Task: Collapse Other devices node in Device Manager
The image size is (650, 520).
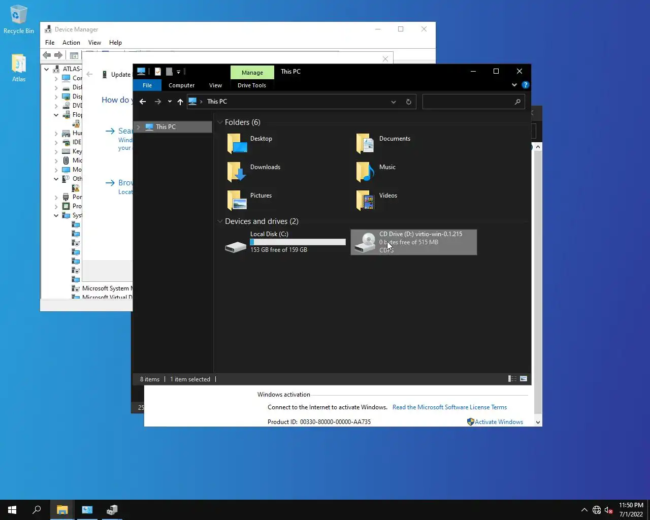Action: 56,179
